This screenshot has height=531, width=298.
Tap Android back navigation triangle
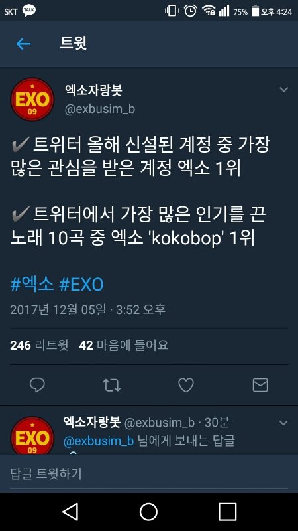tap(71, 511)
